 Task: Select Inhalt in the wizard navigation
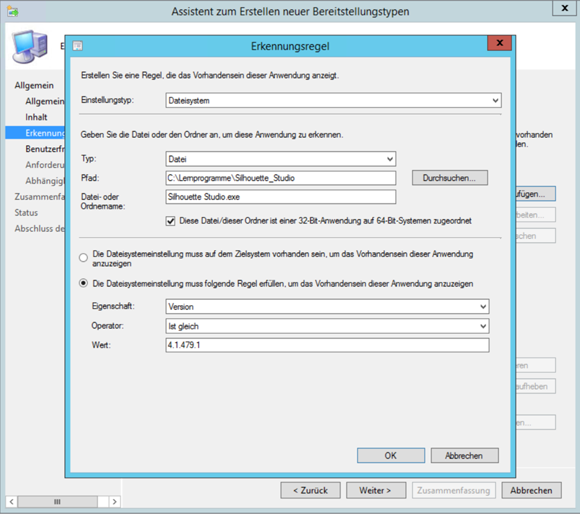pos(36,117)
